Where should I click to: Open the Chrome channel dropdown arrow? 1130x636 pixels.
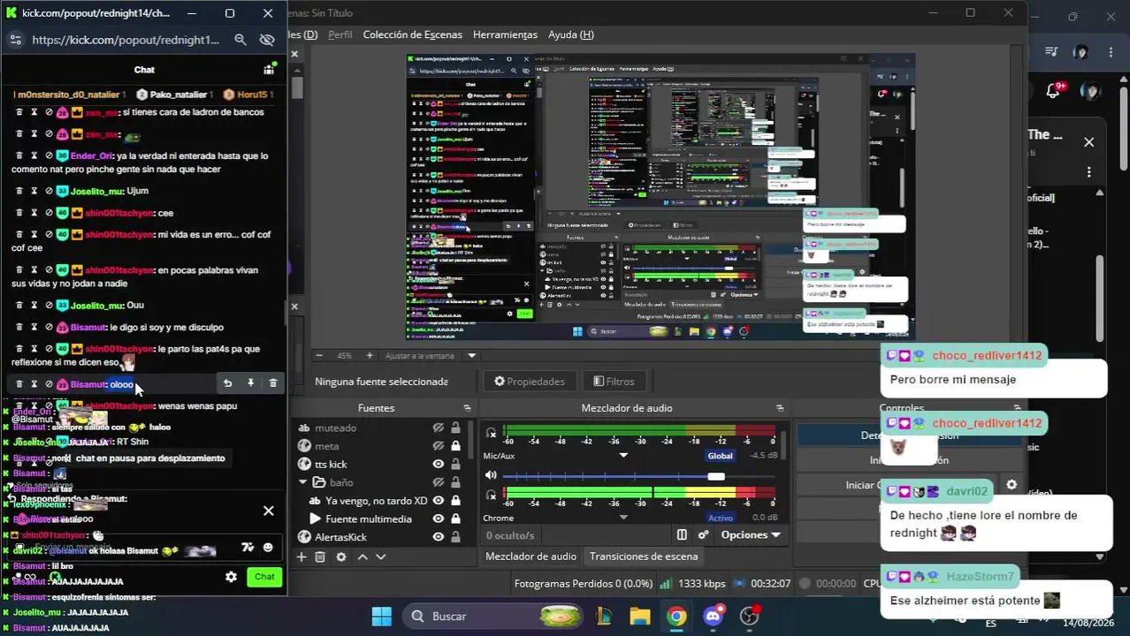pos(623,518)
